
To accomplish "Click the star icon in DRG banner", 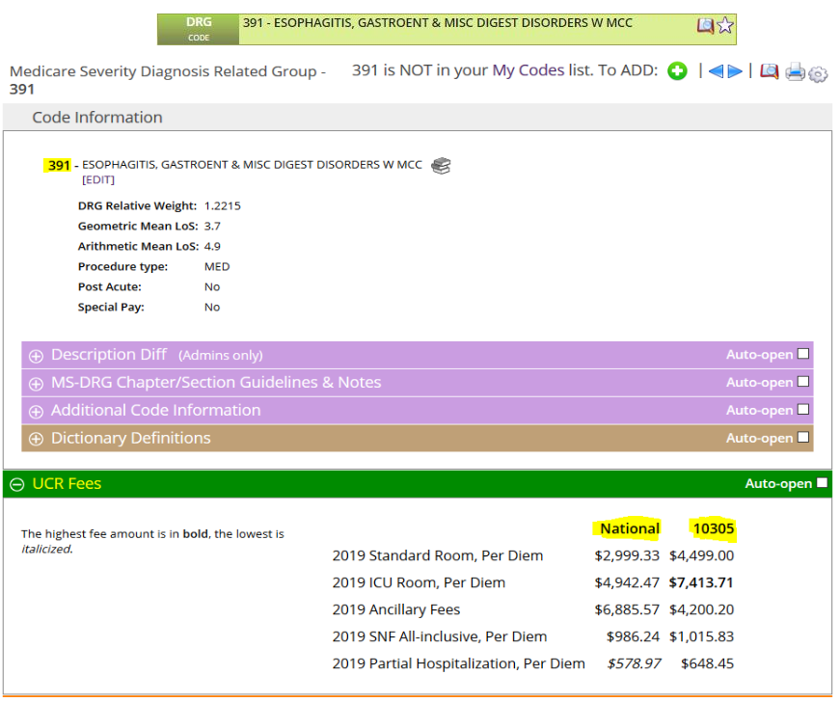I will click(x=725, y=26).
